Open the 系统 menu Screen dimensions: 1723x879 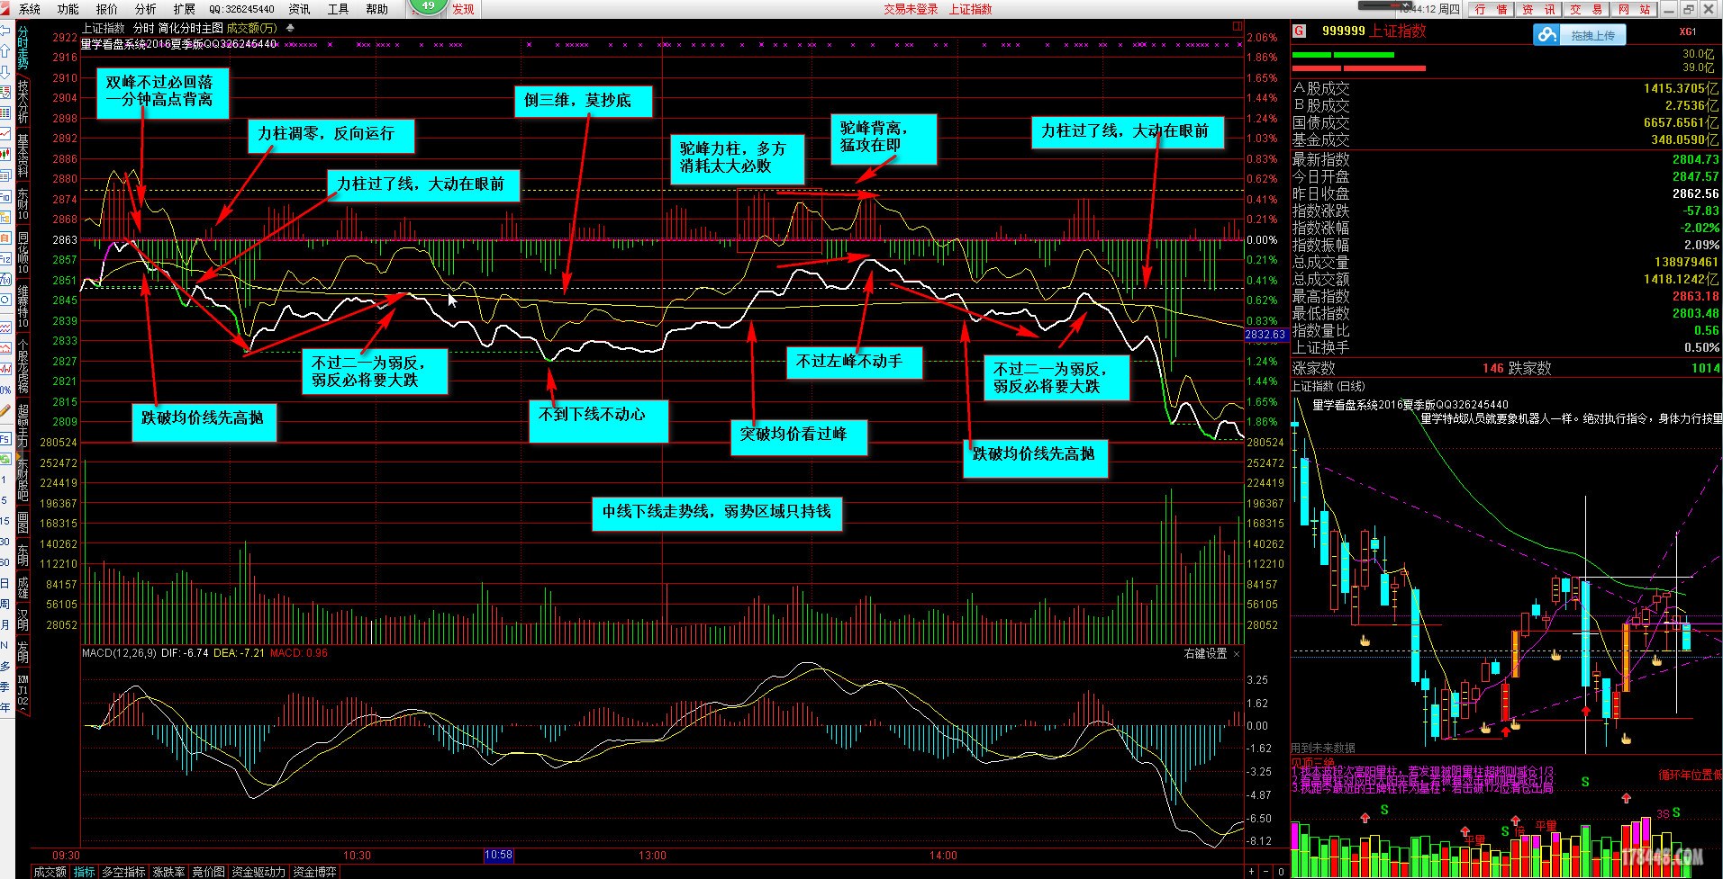click(30, 9)
